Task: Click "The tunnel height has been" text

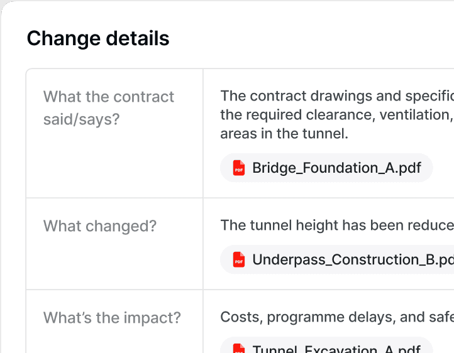Action: 314,225
